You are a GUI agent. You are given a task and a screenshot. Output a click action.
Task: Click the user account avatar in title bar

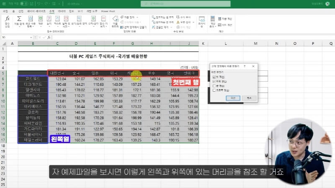pyautogui.click(x=327, y=4)
